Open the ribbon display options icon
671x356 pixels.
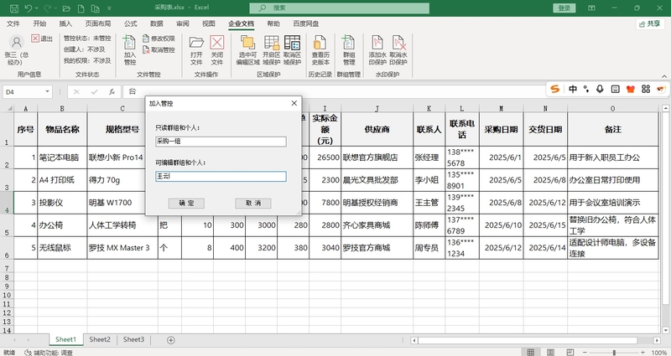tap(592, 8)
